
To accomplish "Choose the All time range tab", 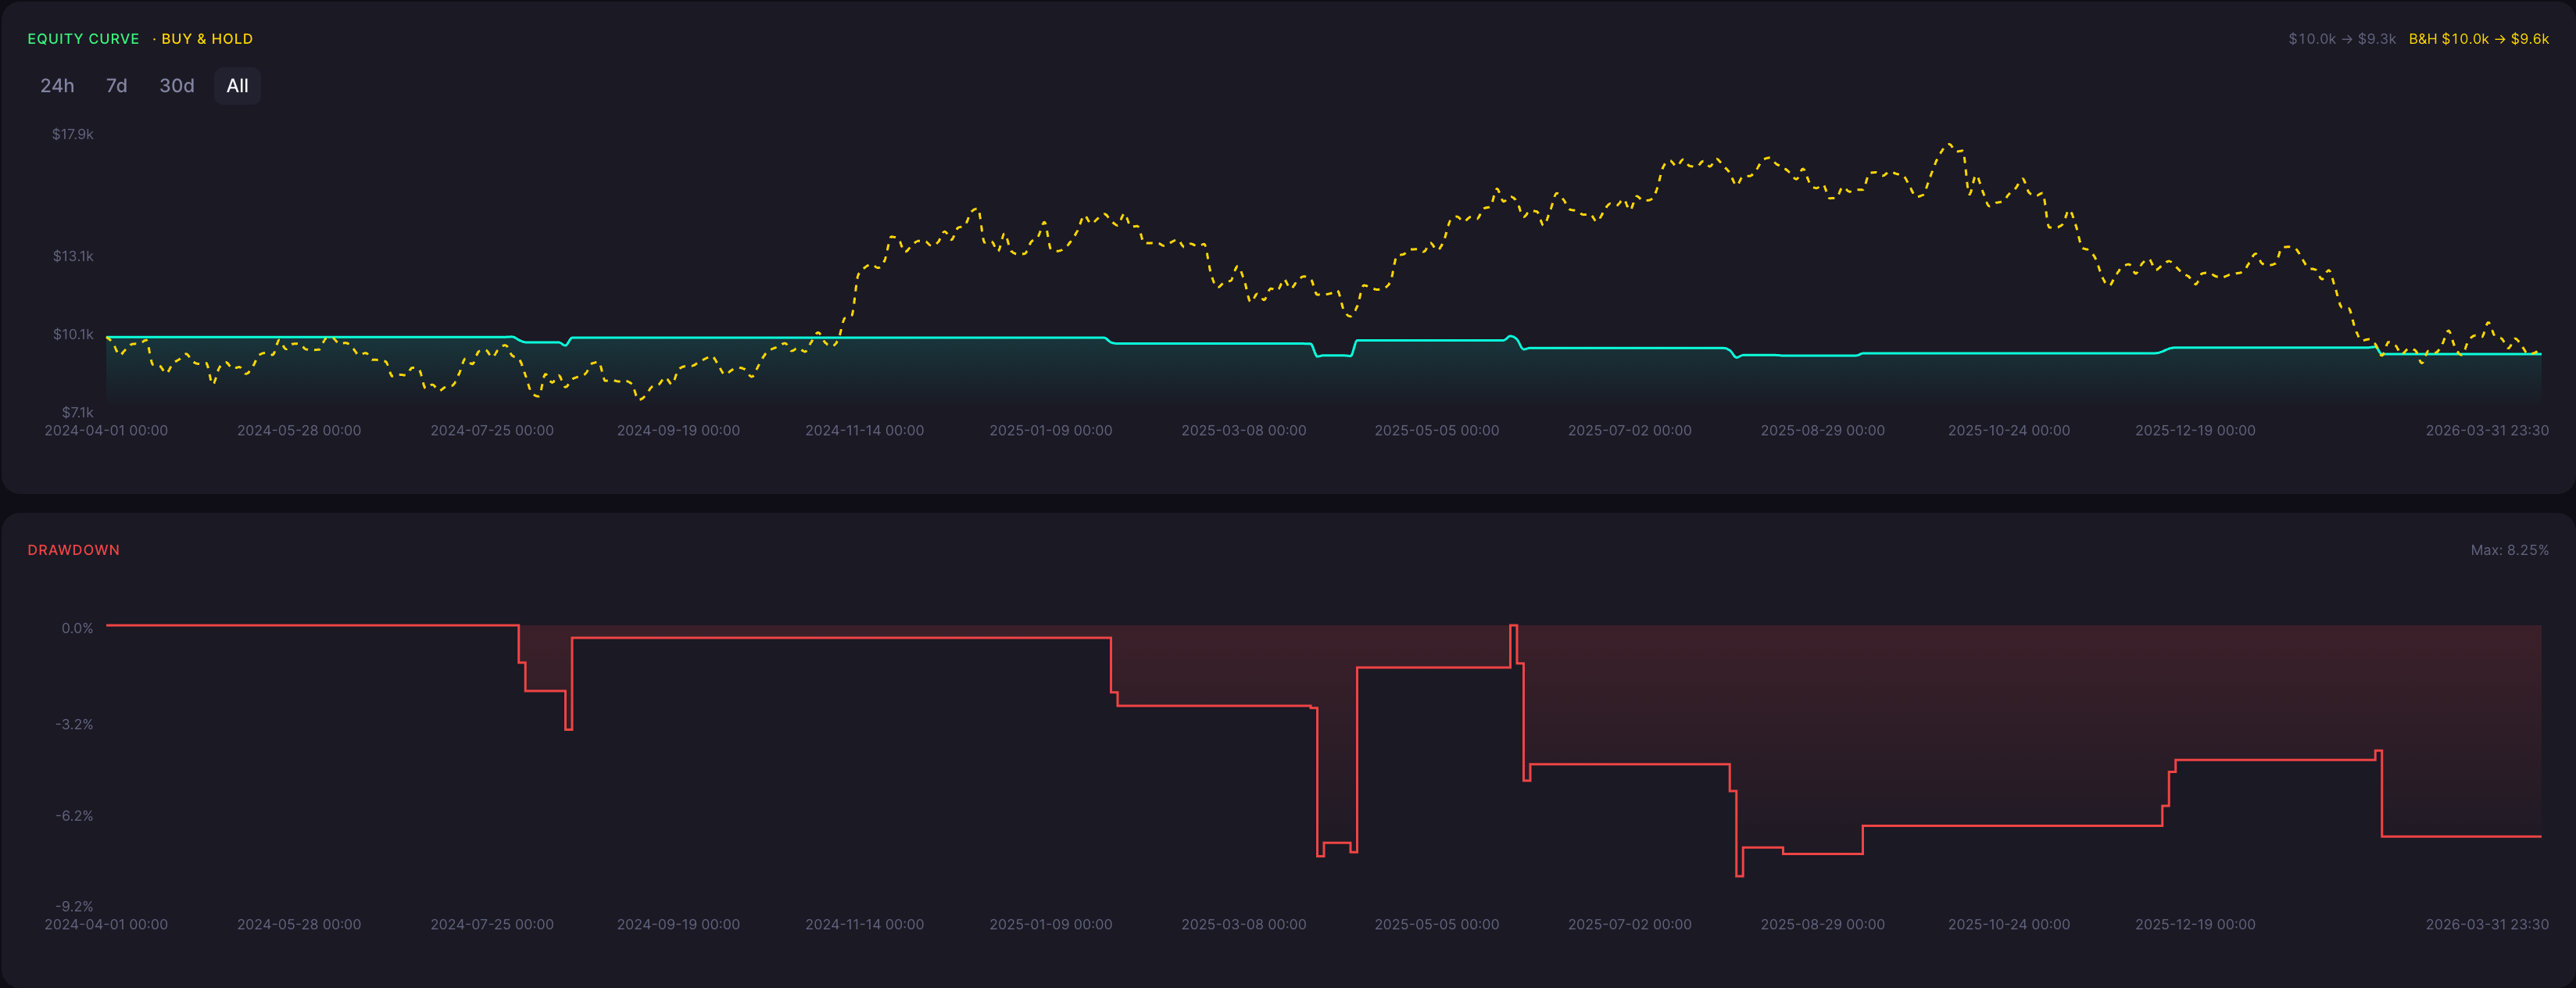I will [x=237, y=86].
